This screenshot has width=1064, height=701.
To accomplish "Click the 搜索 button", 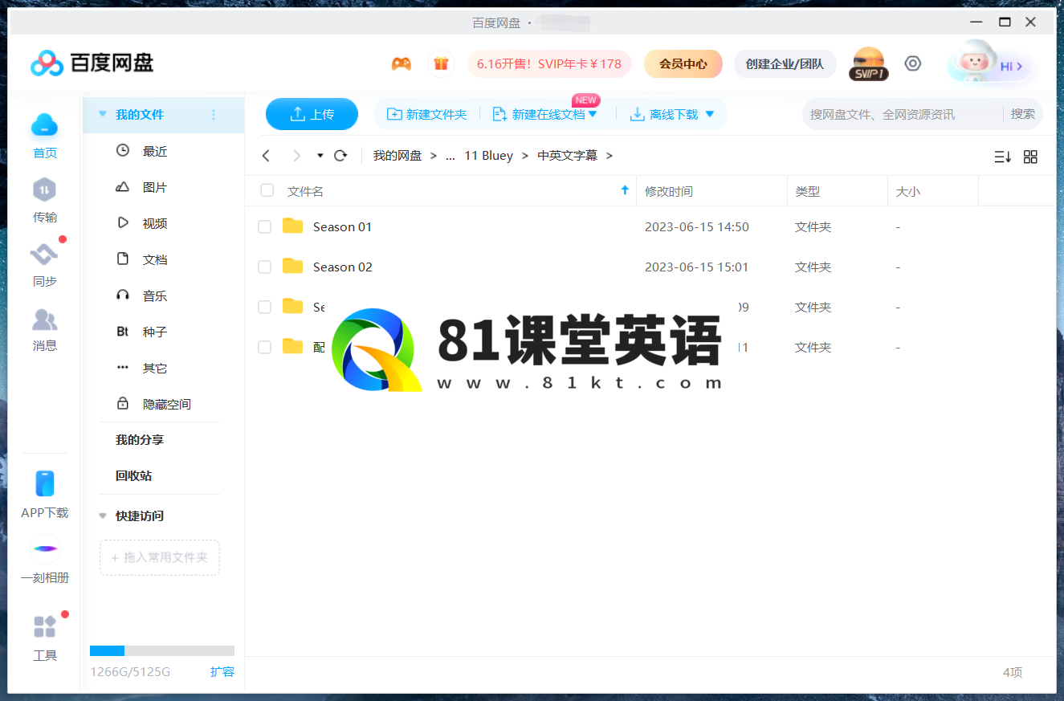I will tap(1022, 114).
